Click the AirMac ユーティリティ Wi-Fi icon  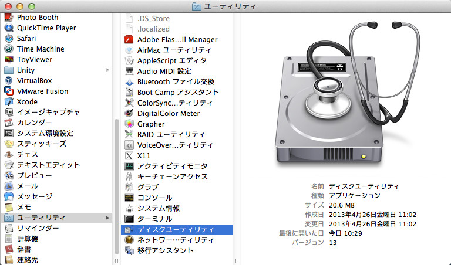tap(129, 50)
